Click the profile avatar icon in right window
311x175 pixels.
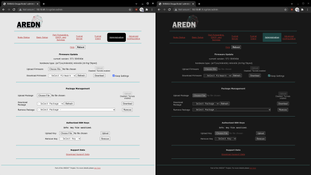pos(297,10)
